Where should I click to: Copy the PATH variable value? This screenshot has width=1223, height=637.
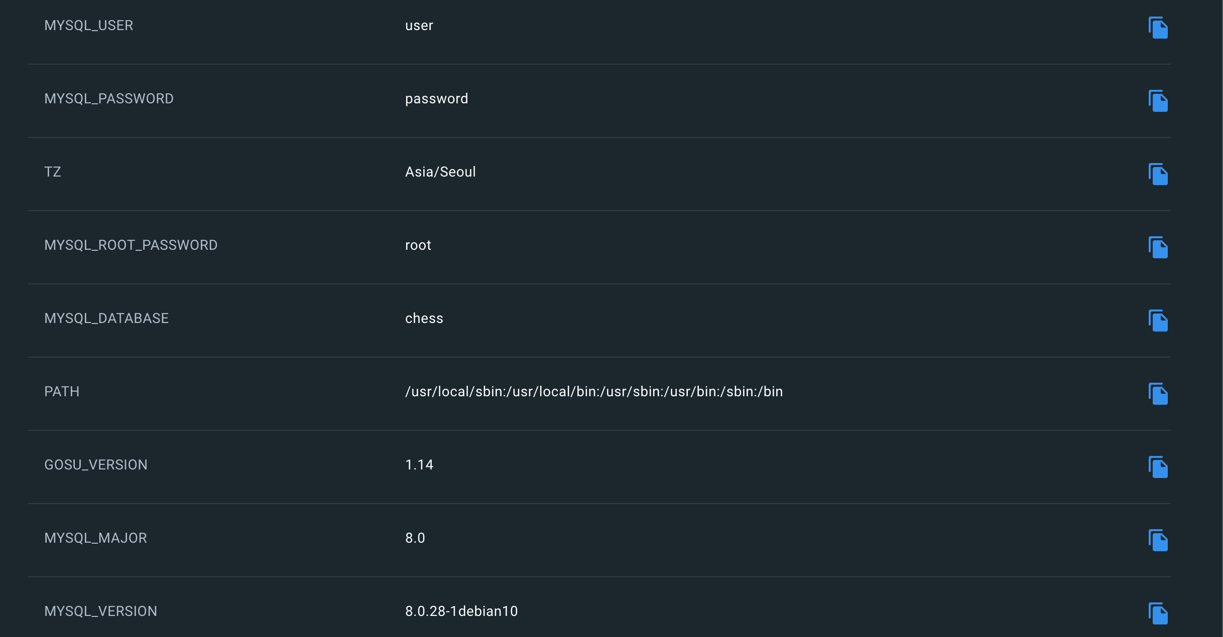click(1158, 394)
